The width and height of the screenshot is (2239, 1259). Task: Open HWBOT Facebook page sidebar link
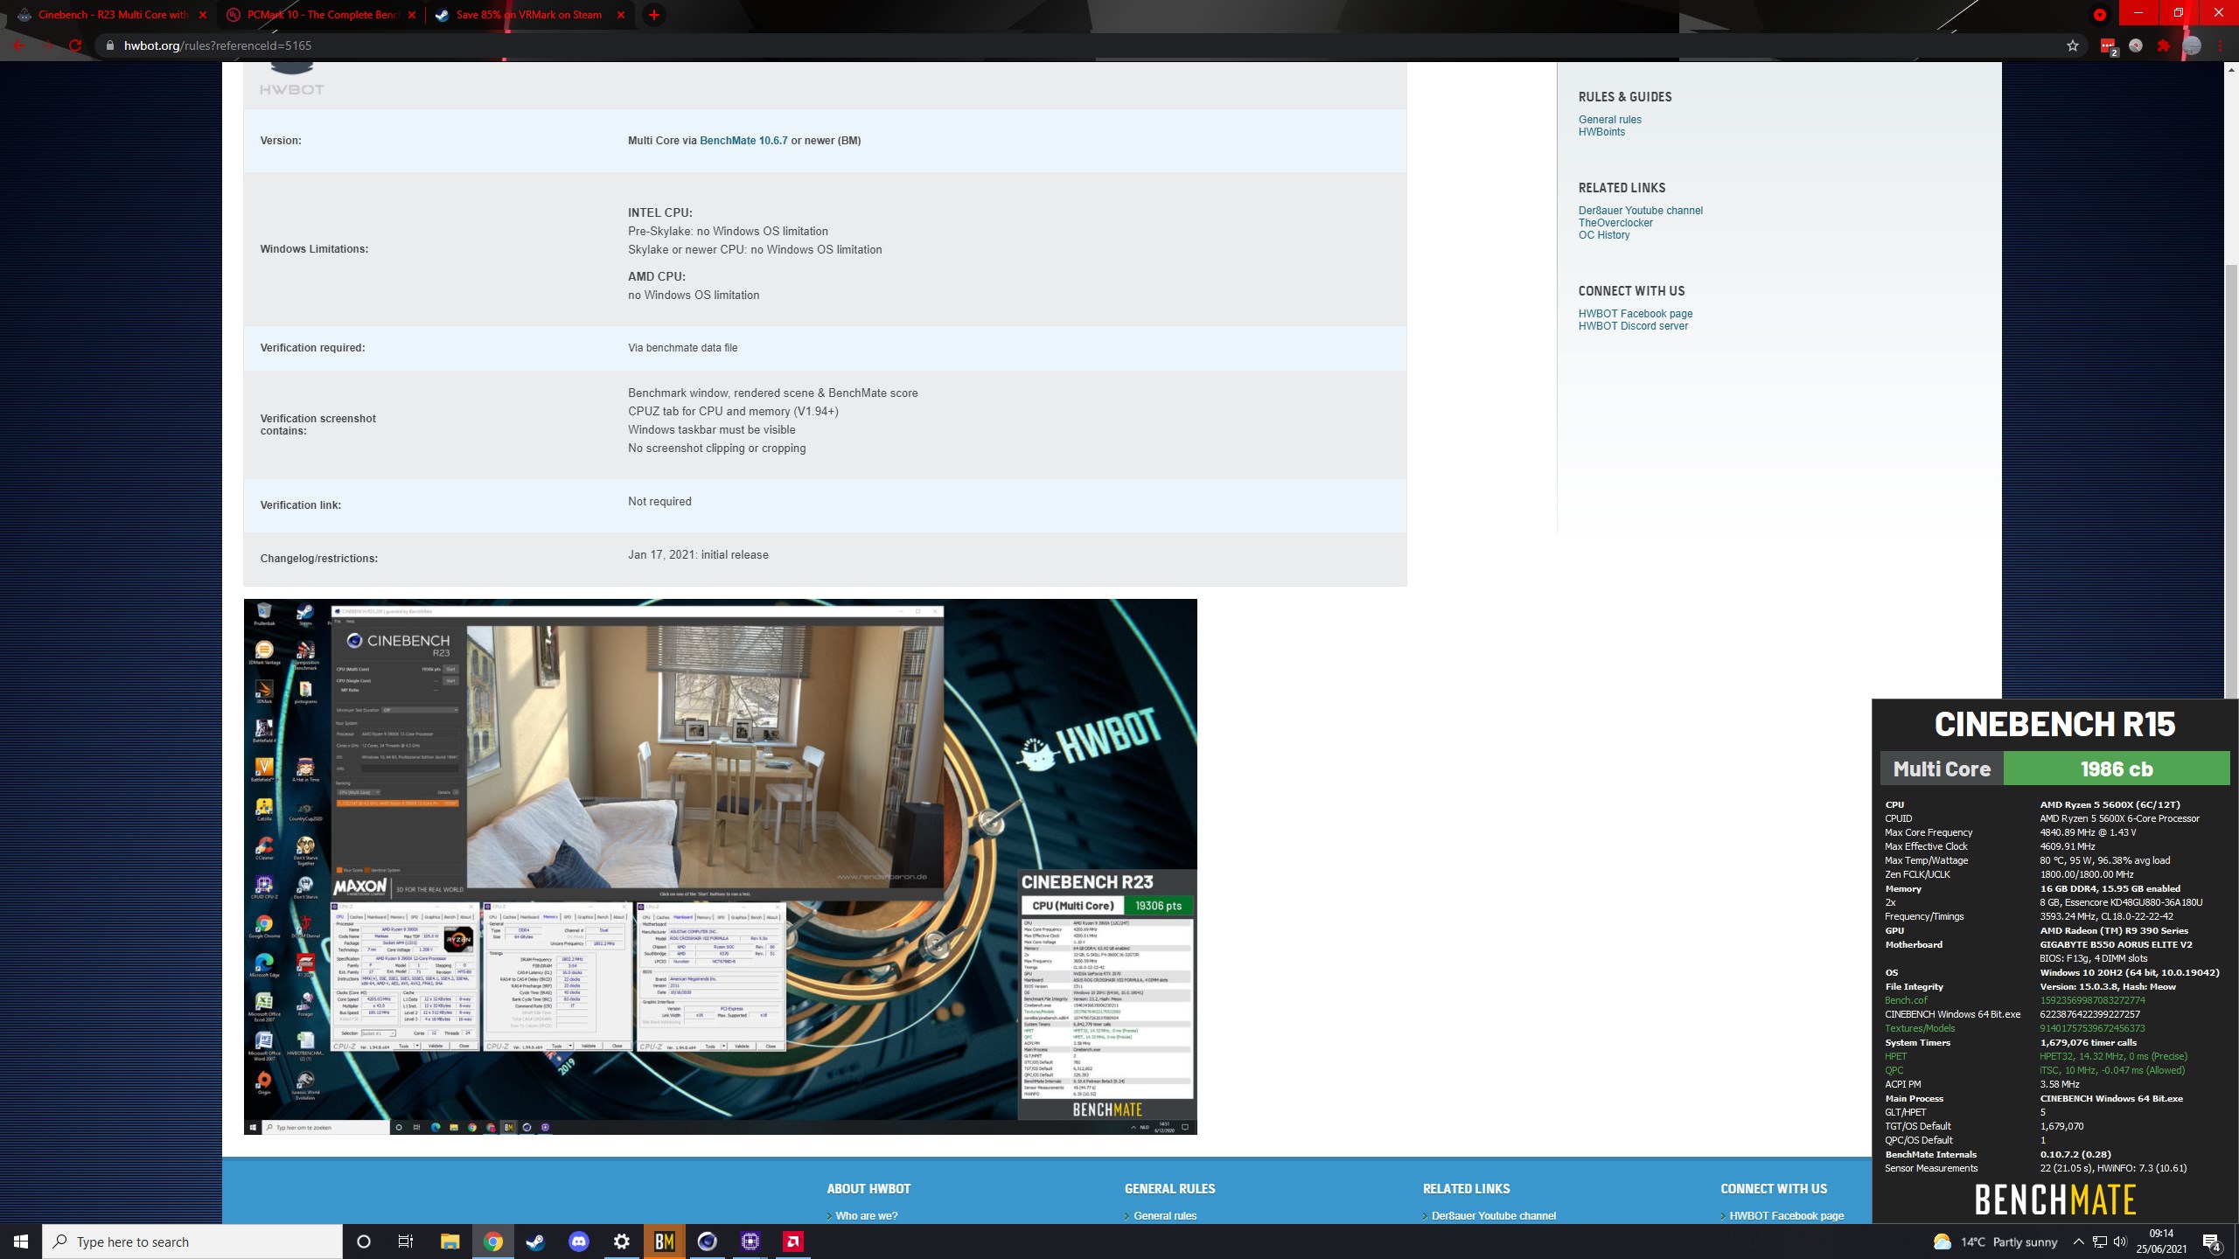click(1635, 314)
